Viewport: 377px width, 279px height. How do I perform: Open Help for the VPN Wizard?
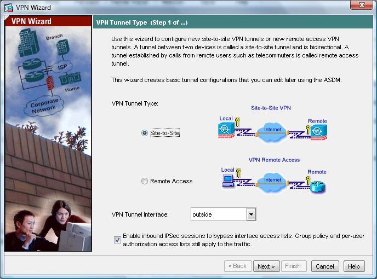354,266
